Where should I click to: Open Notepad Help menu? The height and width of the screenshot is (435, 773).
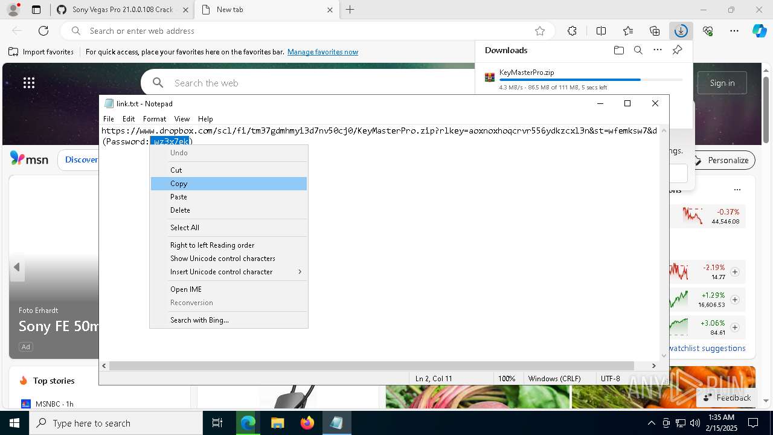click(x=205, y=119)
